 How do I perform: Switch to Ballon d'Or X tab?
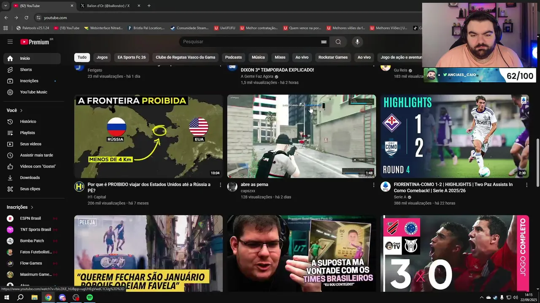[108, 6]
